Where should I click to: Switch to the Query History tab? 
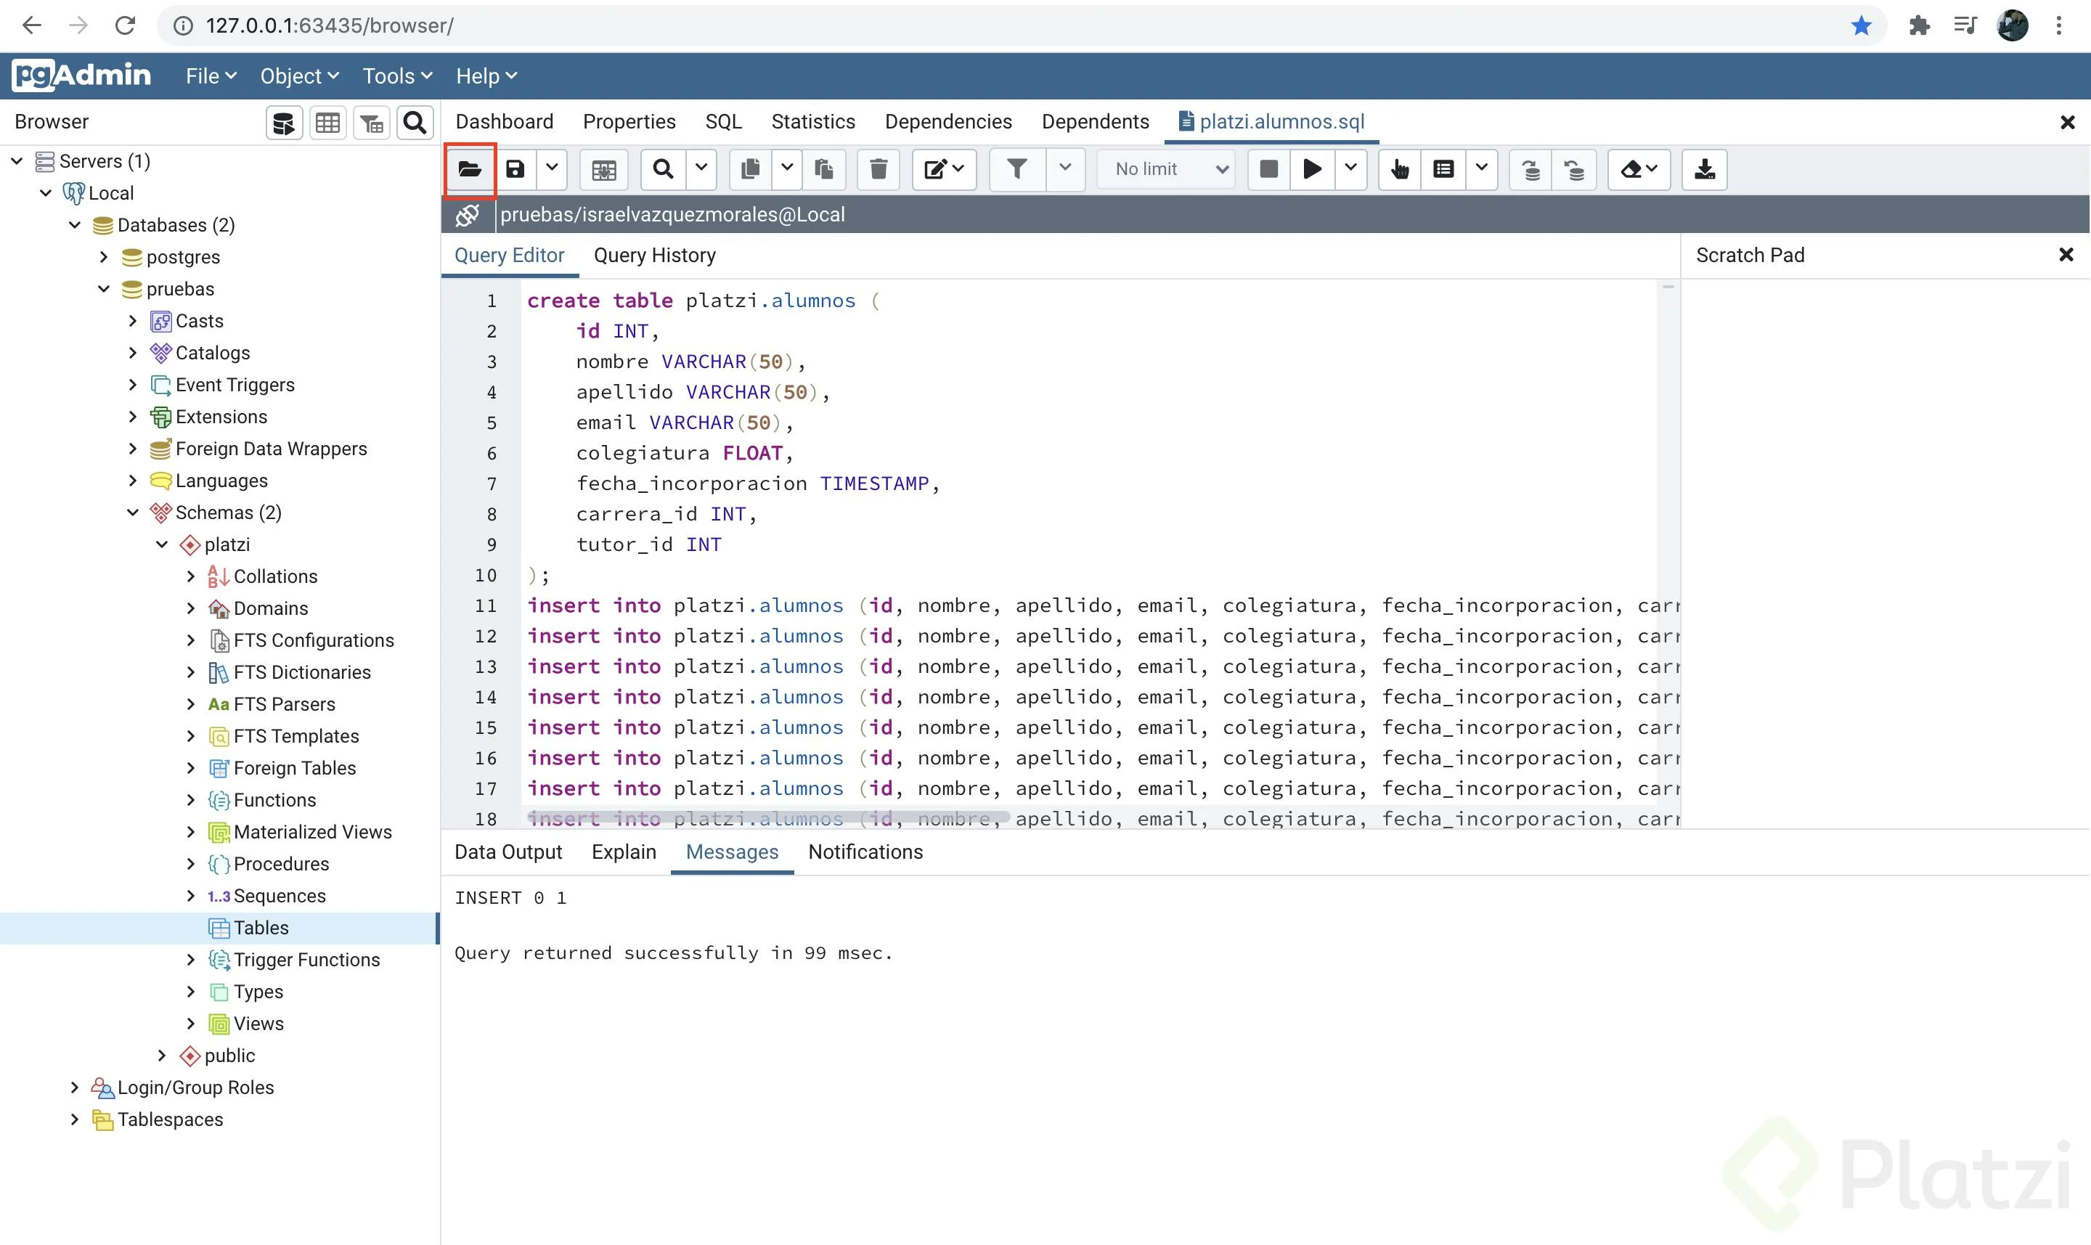654,255
